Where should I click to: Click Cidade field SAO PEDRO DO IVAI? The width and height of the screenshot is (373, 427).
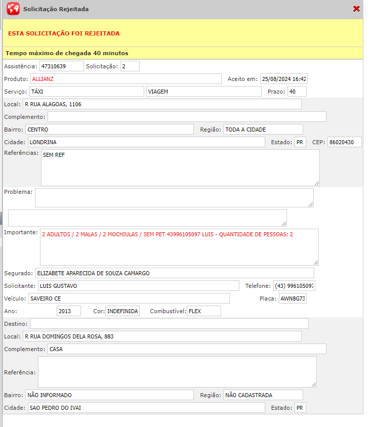pyautogui.click(x=146, y=408)
